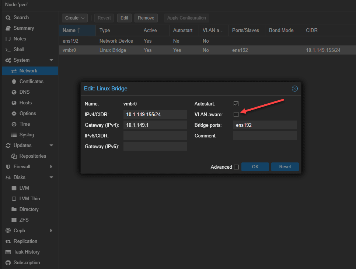Click the Subscription support icon

coord(8,263)
